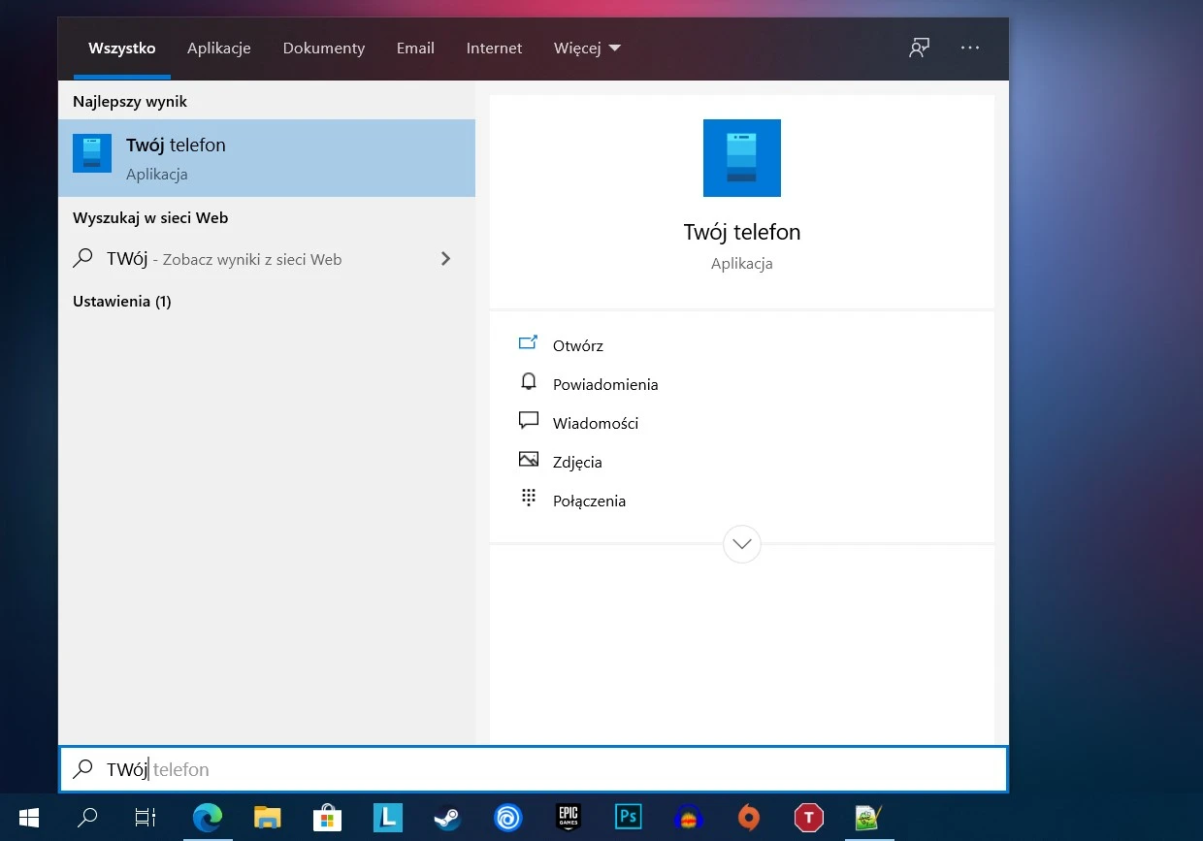This screenshot has width=1203, height=841.
Task: Expand the Więcej dropdown
Action: pos(587,48)
